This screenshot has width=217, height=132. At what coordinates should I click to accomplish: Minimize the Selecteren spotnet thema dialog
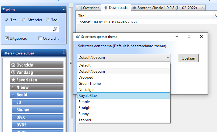pos(177,36)
